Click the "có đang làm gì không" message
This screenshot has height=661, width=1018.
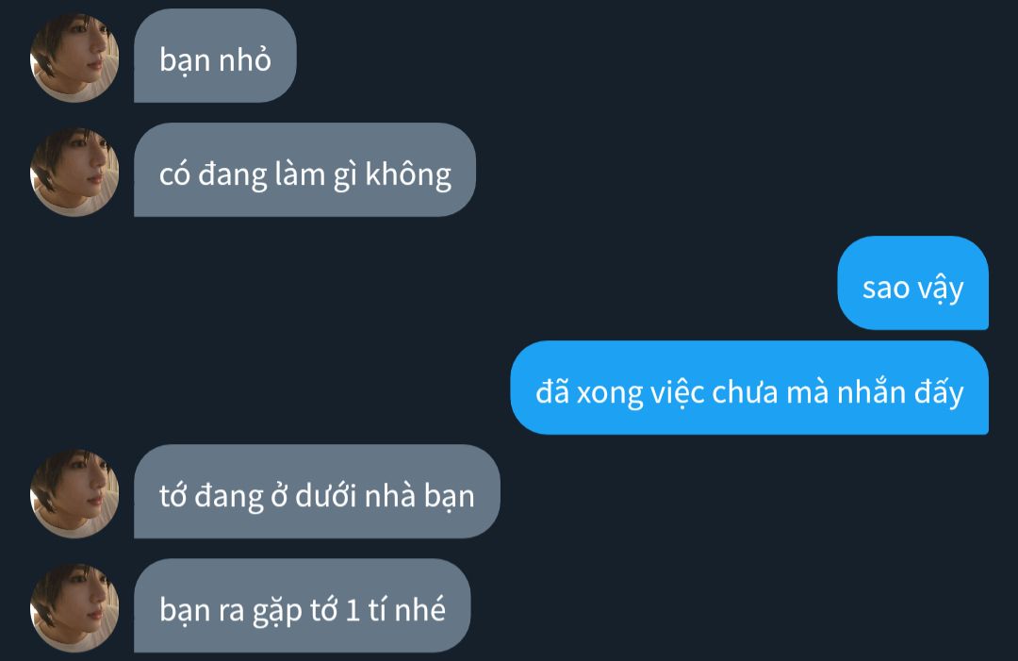[304, 170]
